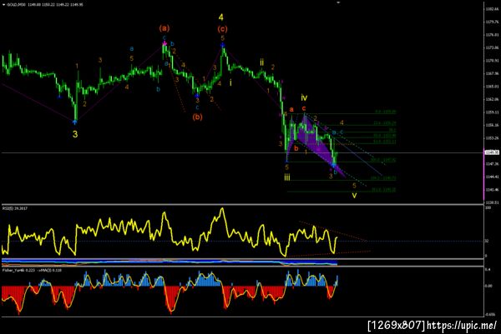Screen dimensions: 501x334
Task: Click the 0.00 level on Fisher axis
Action: coord(488,286)
